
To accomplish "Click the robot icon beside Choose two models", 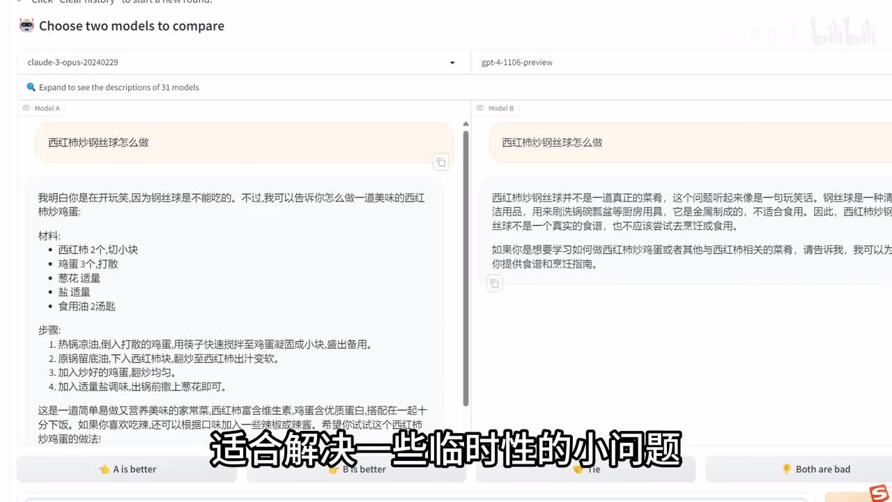I will click(26, 26).
